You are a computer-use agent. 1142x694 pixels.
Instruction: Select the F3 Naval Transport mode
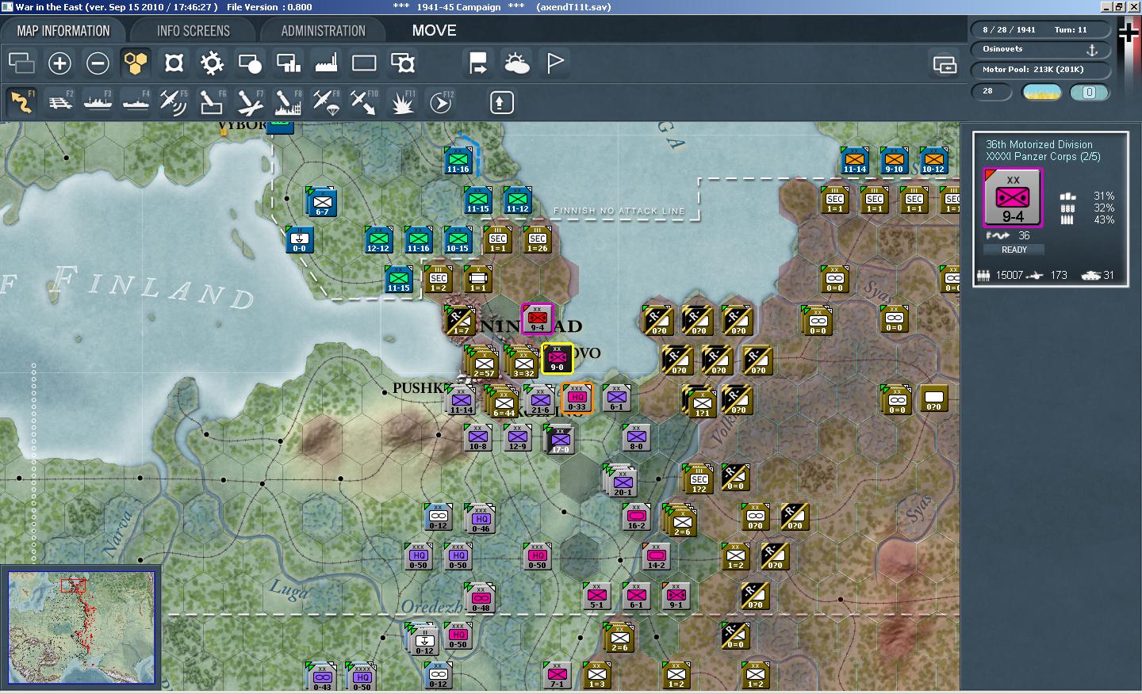click(98, 102)
